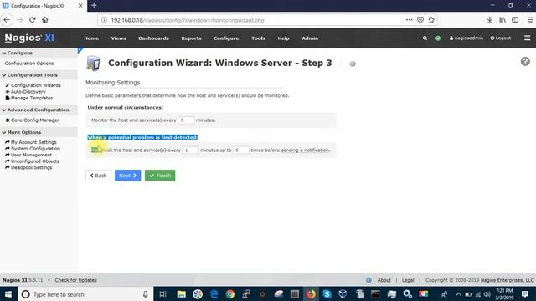Open Nagios XI hamburger menu
Screen dimensions: 536x301
tap(527, 38)
